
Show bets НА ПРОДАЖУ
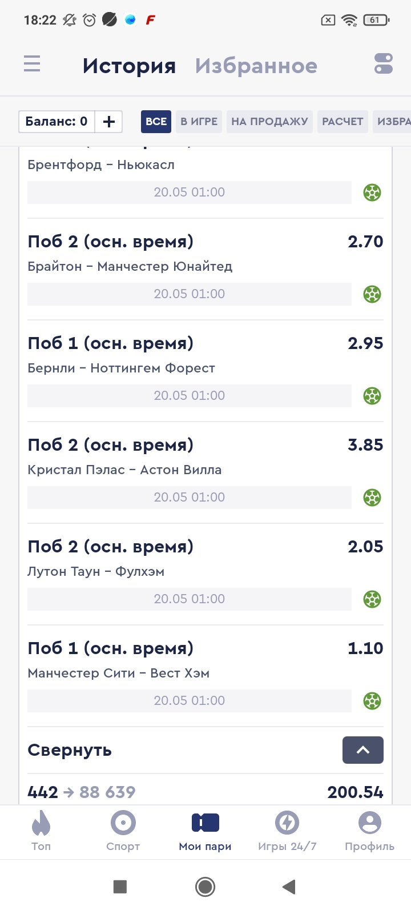click(269, 122)
